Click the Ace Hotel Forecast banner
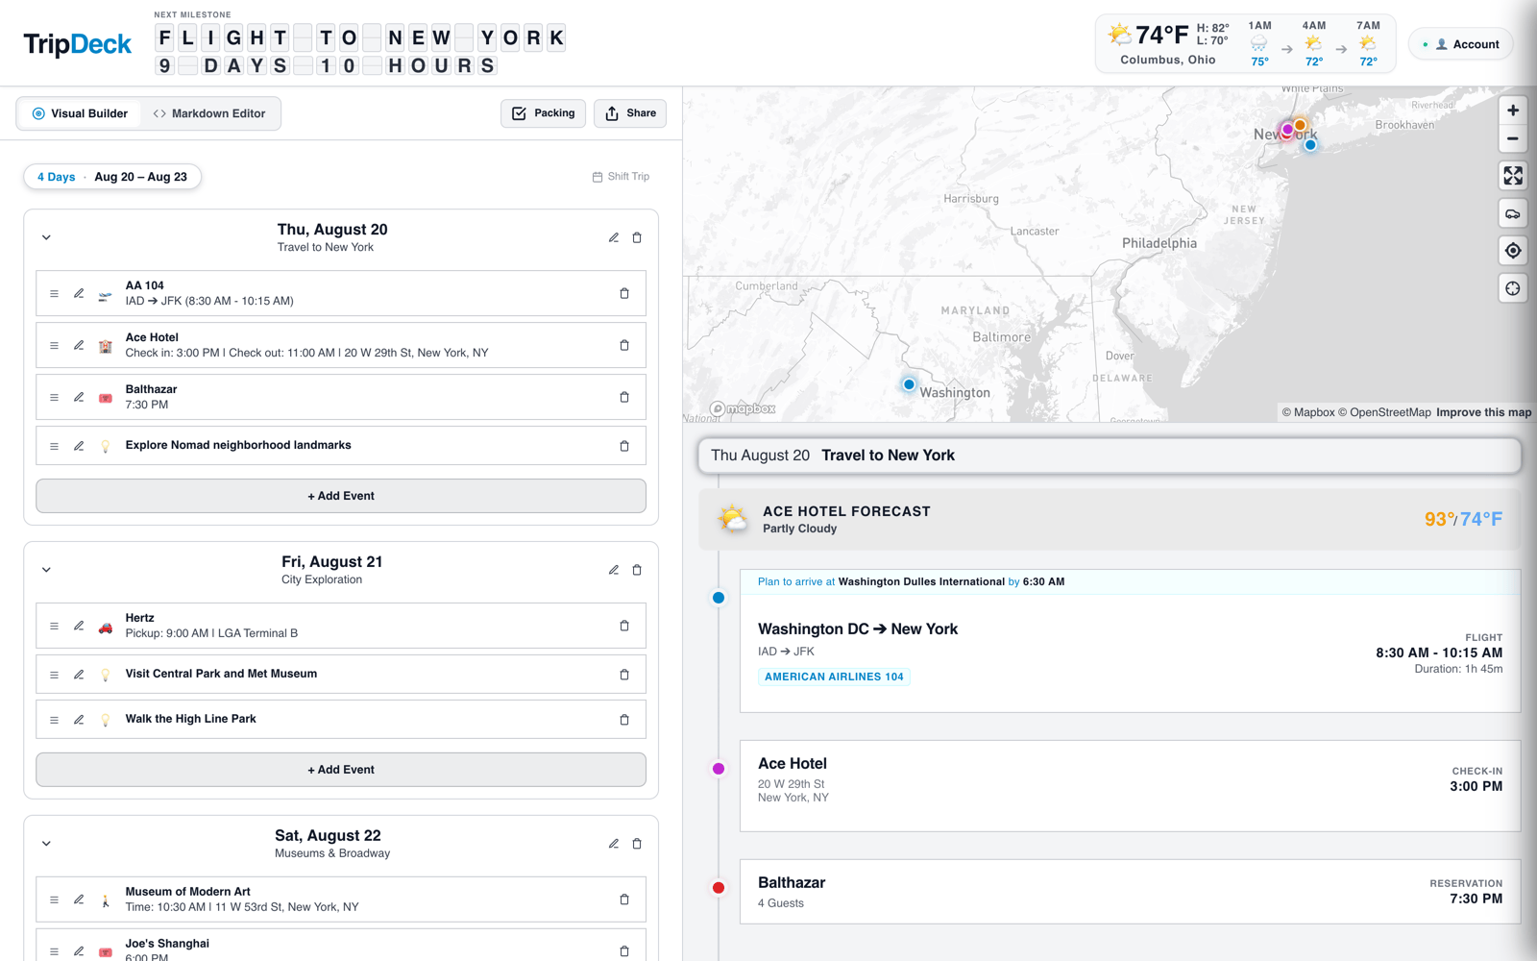Viewport: 1537px width, 961px height. (x=1110, y=519)
